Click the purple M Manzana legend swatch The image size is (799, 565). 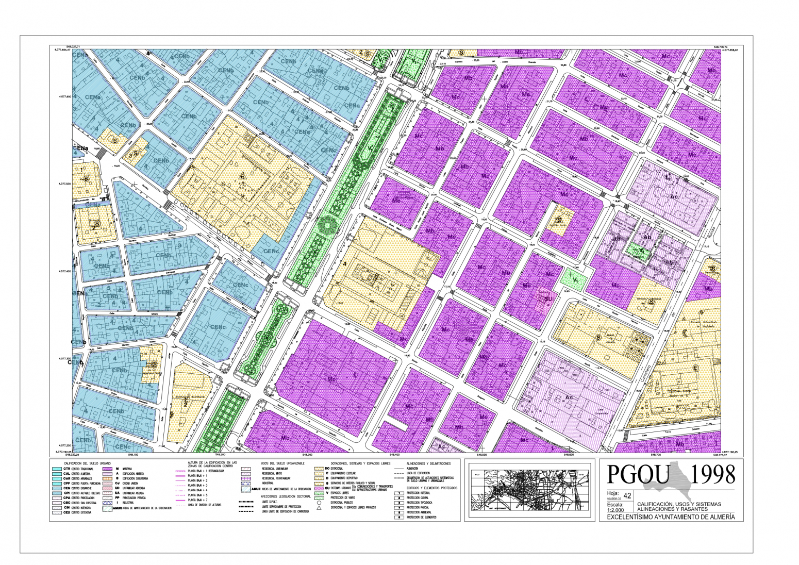(107, 469)
